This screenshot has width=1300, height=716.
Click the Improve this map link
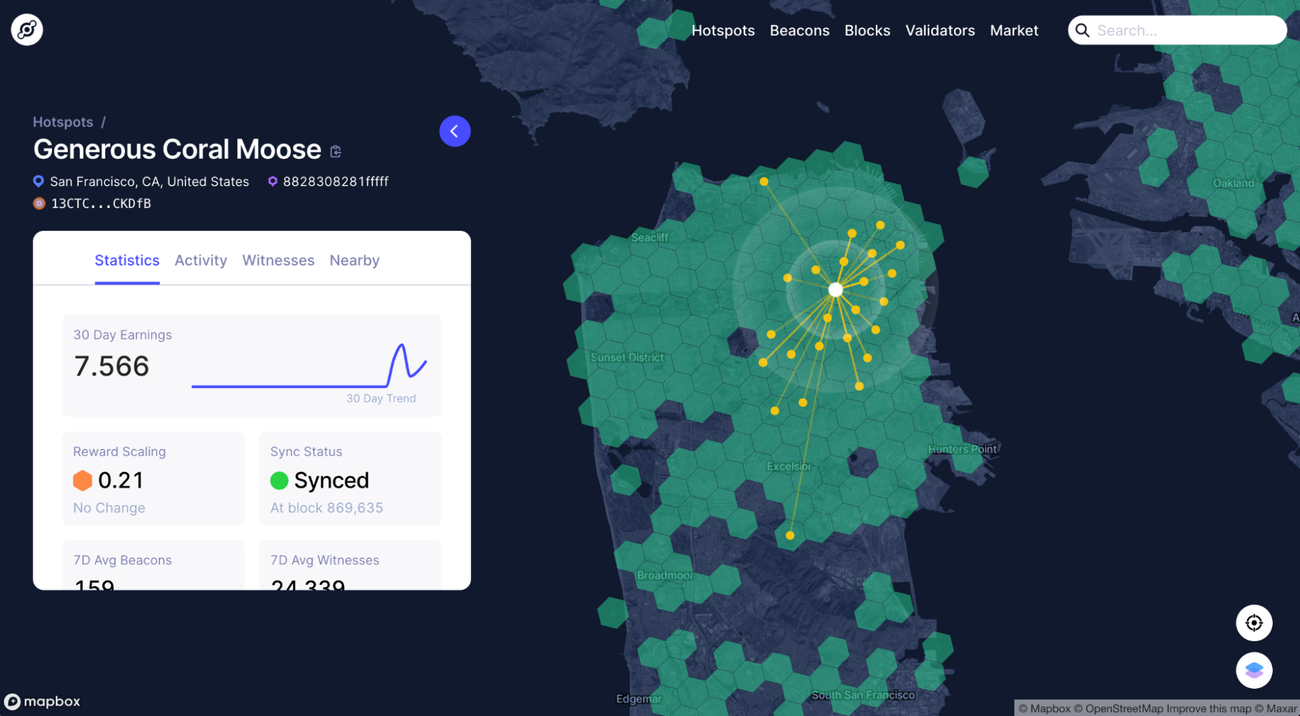point(1208,708)
